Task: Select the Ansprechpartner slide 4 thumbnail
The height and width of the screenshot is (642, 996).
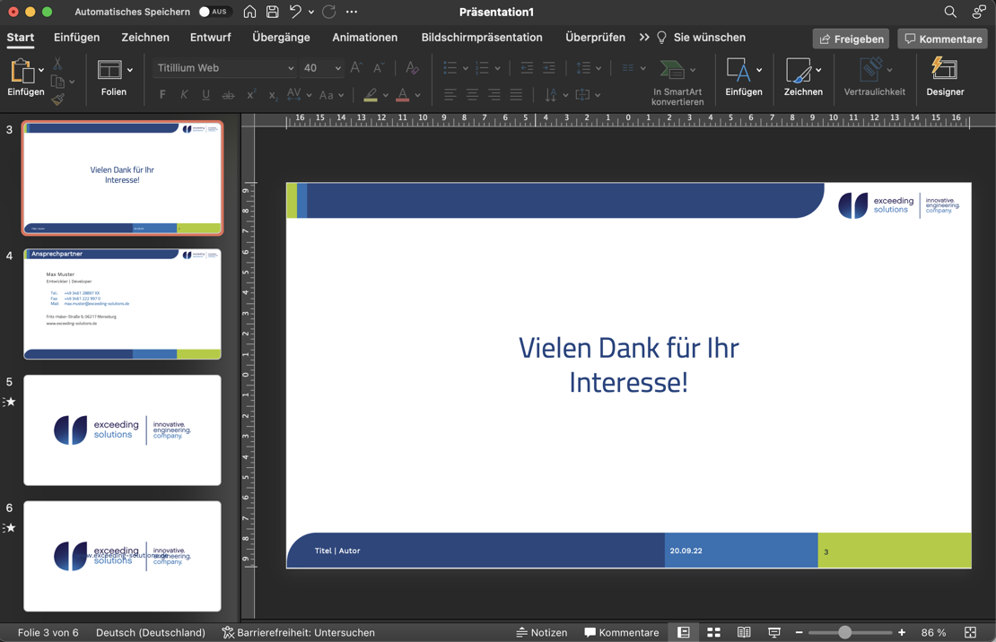Action: point(122,304)
